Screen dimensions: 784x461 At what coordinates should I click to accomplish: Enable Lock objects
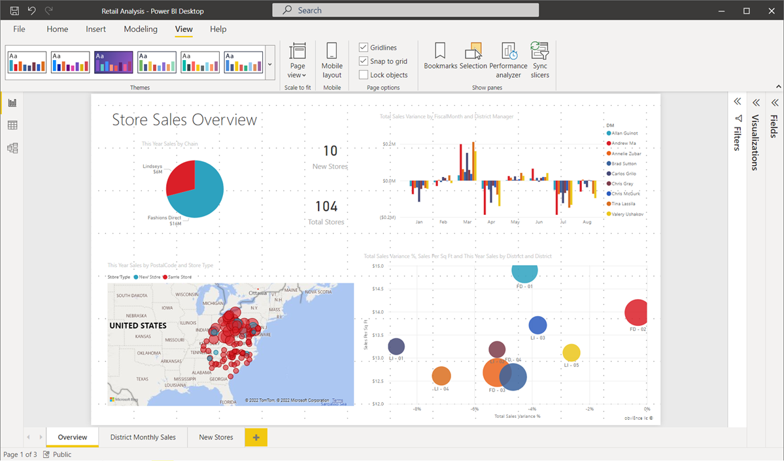point(362,74)
